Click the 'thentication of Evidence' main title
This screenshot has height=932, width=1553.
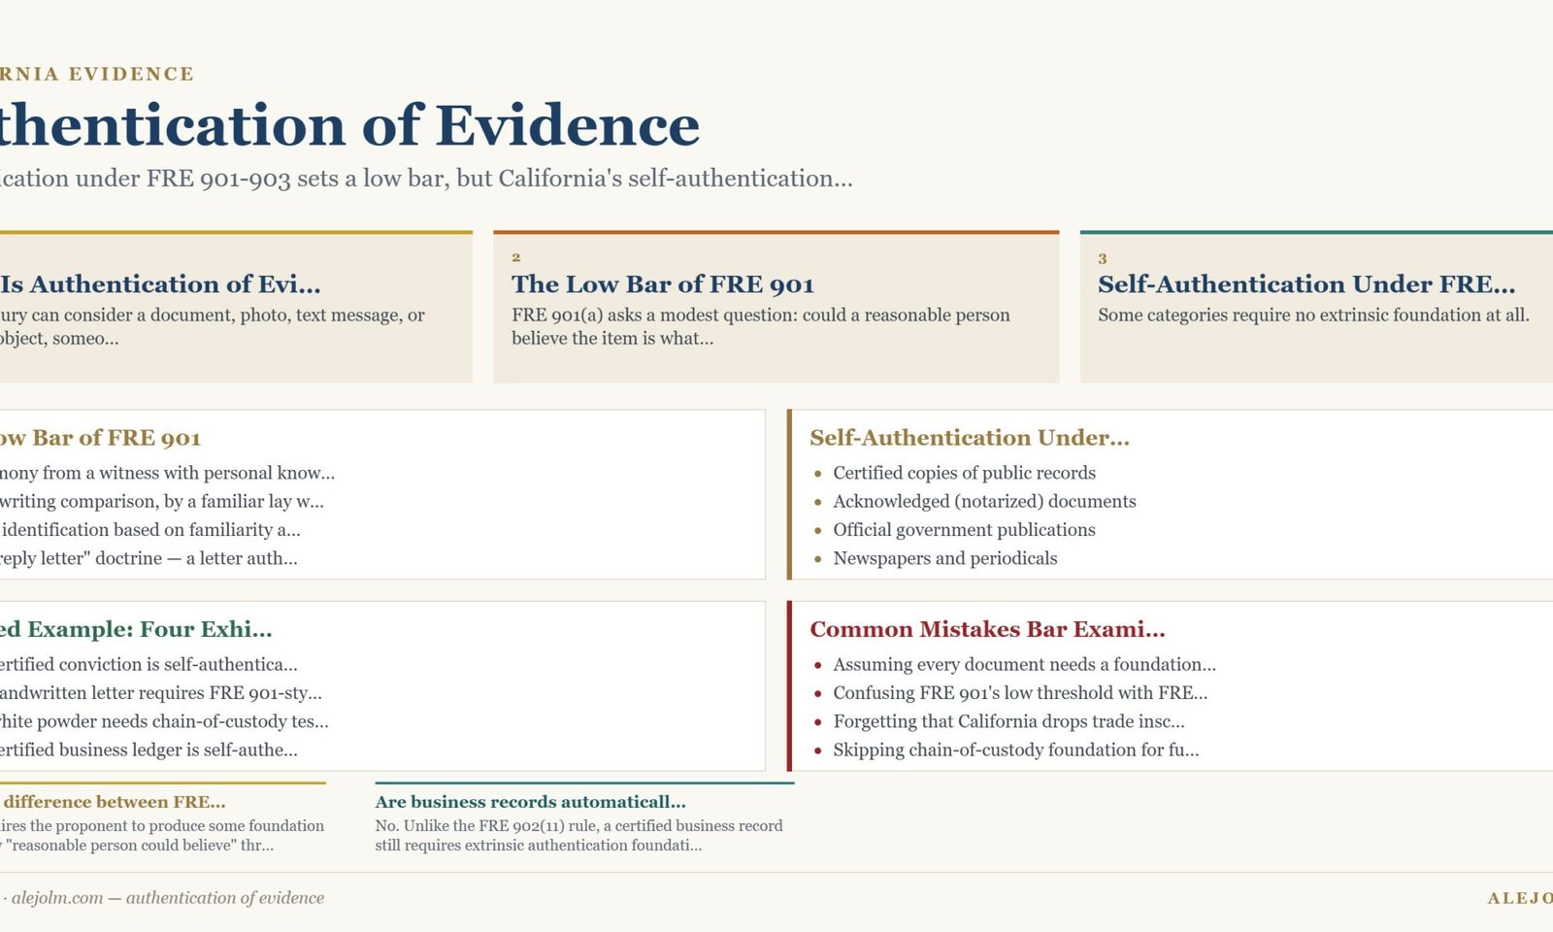click(349, 126)
